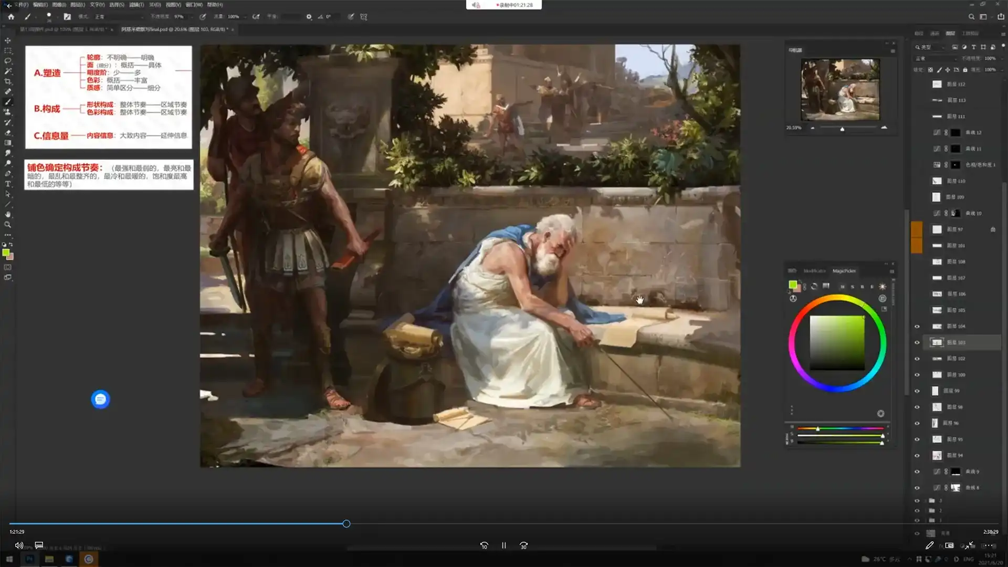Screen dimensions: 1008x567
Task: Pause the video playback
Action: (503, 545)
